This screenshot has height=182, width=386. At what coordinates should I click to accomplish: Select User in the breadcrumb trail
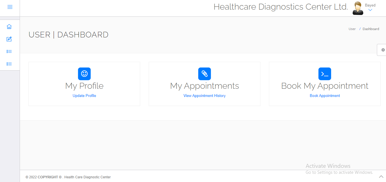(x=352, y=29)
